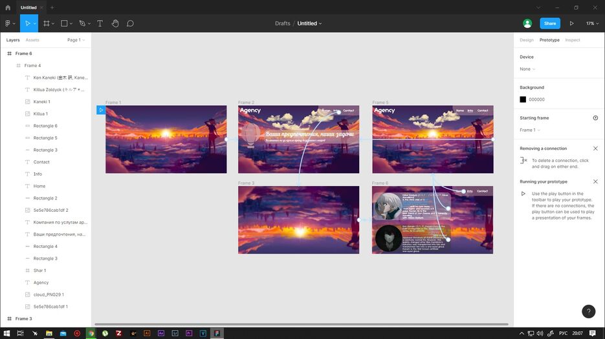Switch to the Design tab
This screenshot has width=605, height=339.
click(x=526, y=40)
